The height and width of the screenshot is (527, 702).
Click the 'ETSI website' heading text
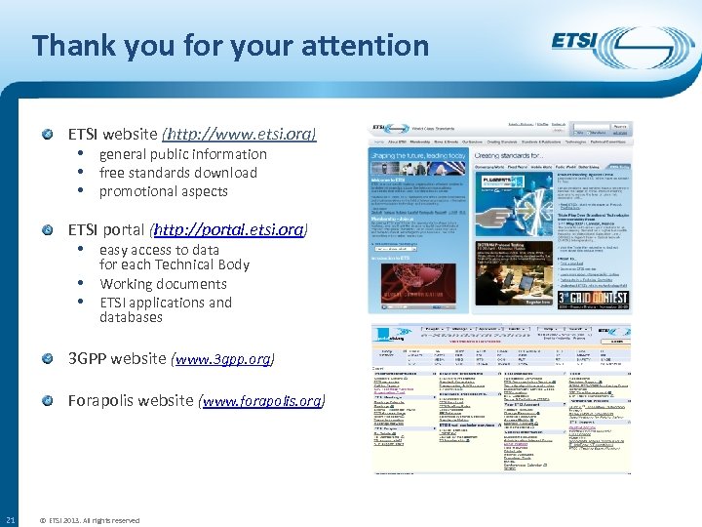(112, 134)
